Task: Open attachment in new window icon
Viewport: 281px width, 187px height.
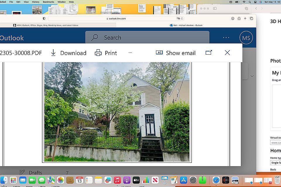Action: click(x=209, y=52)
